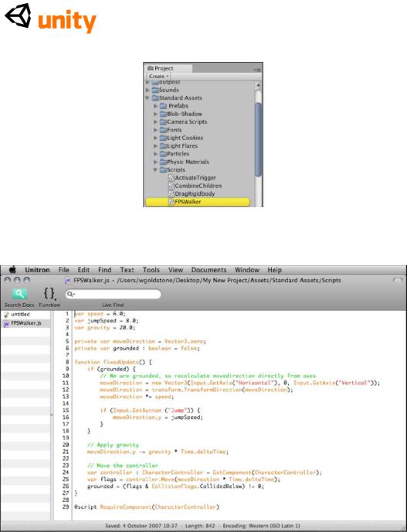Click the Unity logo at top
Screen dimensions: 407x532
click(50, 17)
